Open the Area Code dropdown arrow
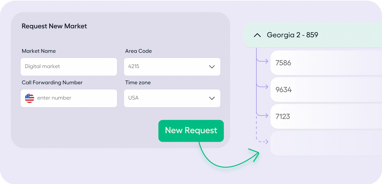This screenshot has height=184, width=382. (212, 67)
